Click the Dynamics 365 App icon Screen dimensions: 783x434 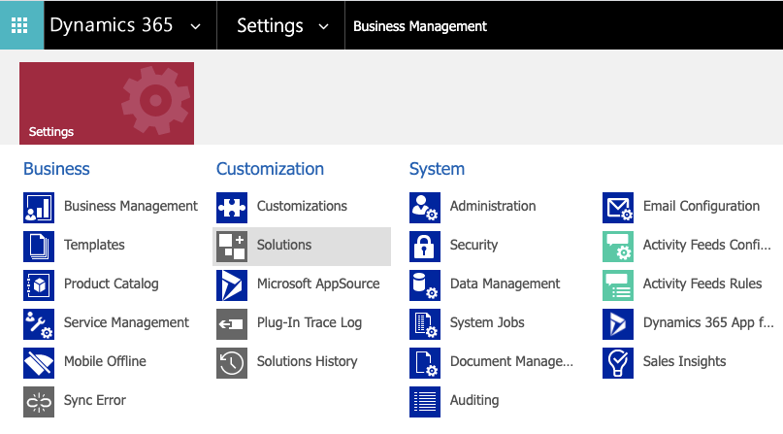[x=618, y=324]
